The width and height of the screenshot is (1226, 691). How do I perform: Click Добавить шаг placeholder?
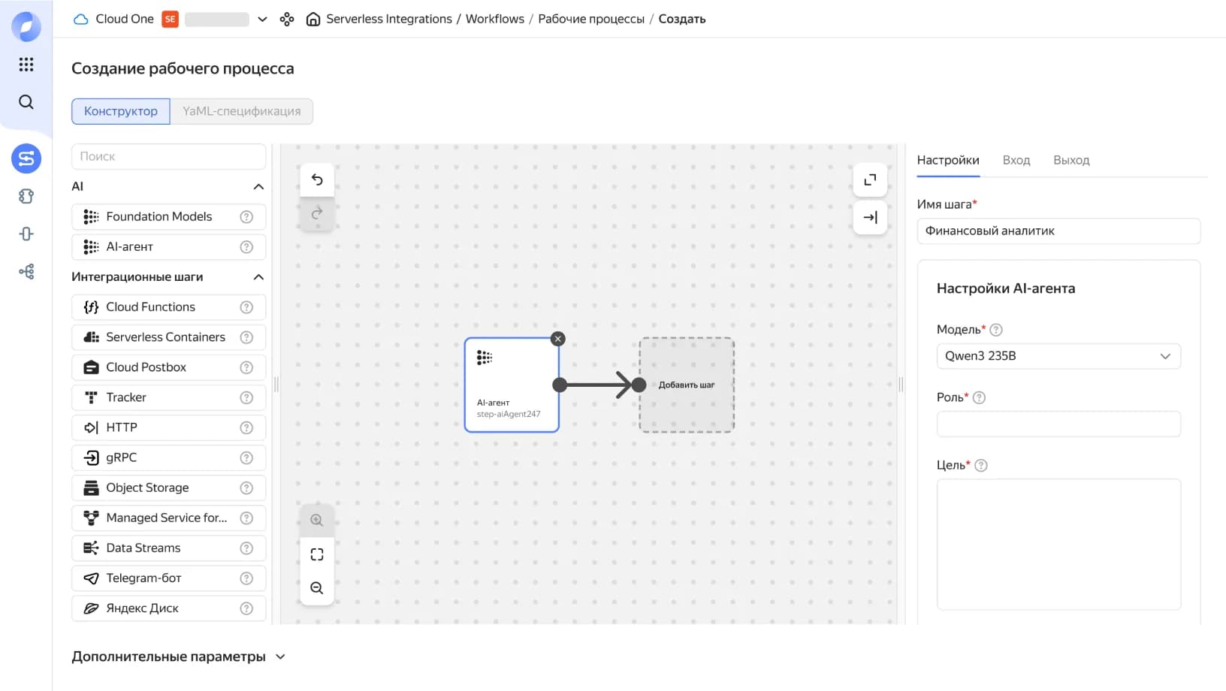687,385
